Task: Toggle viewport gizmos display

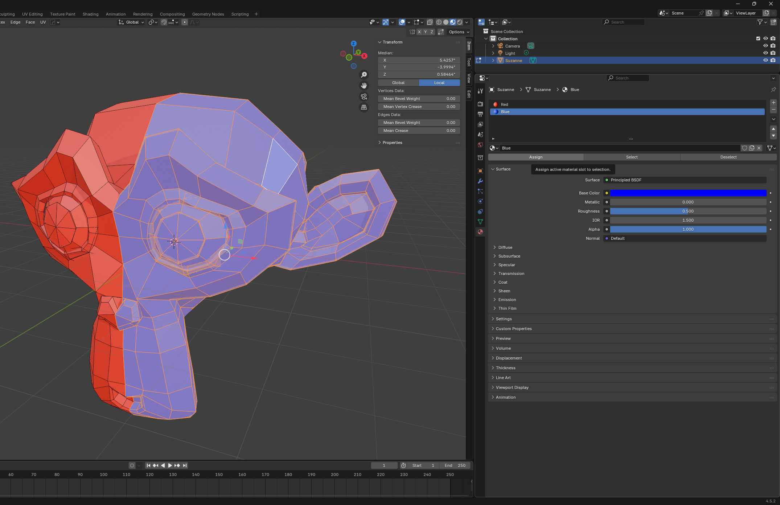Action: (x=385, y=22)
